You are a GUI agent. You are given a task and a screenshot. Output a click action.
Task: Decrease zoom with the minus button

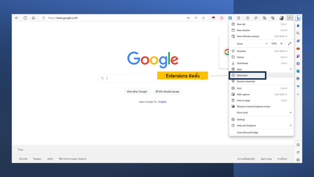coord(266,44)
